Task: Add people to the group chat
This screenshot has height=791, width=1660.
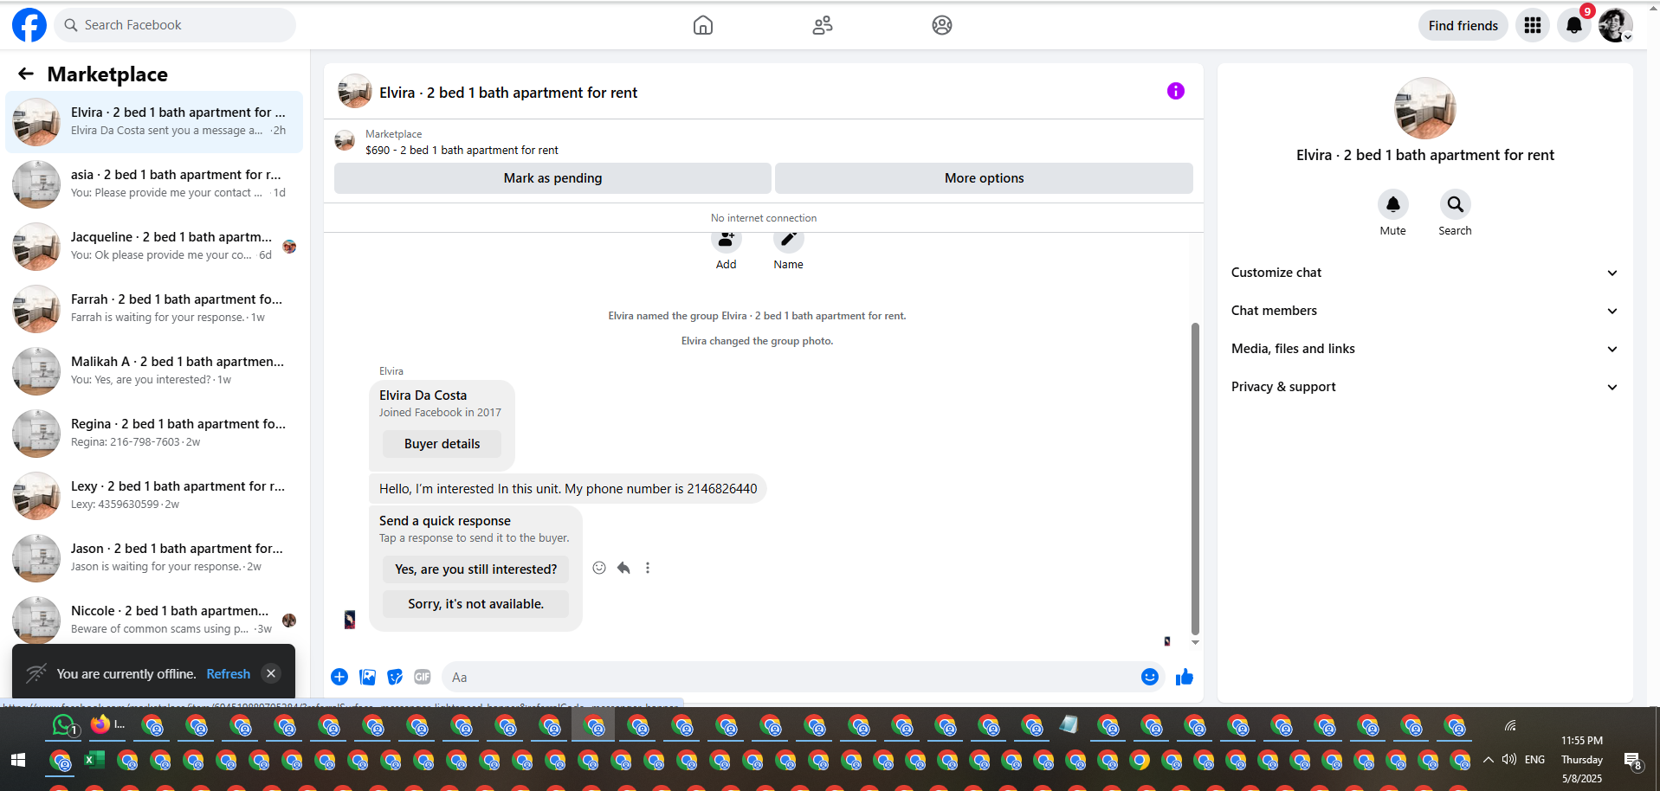Action: coord(727,241)
